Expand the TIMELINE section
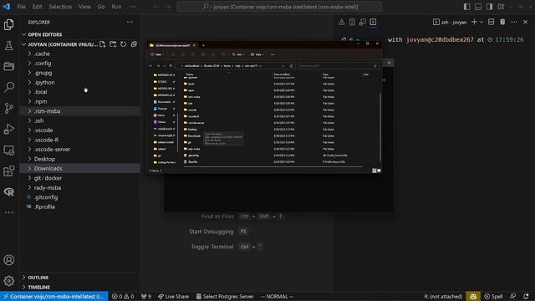 click(80, 287)
